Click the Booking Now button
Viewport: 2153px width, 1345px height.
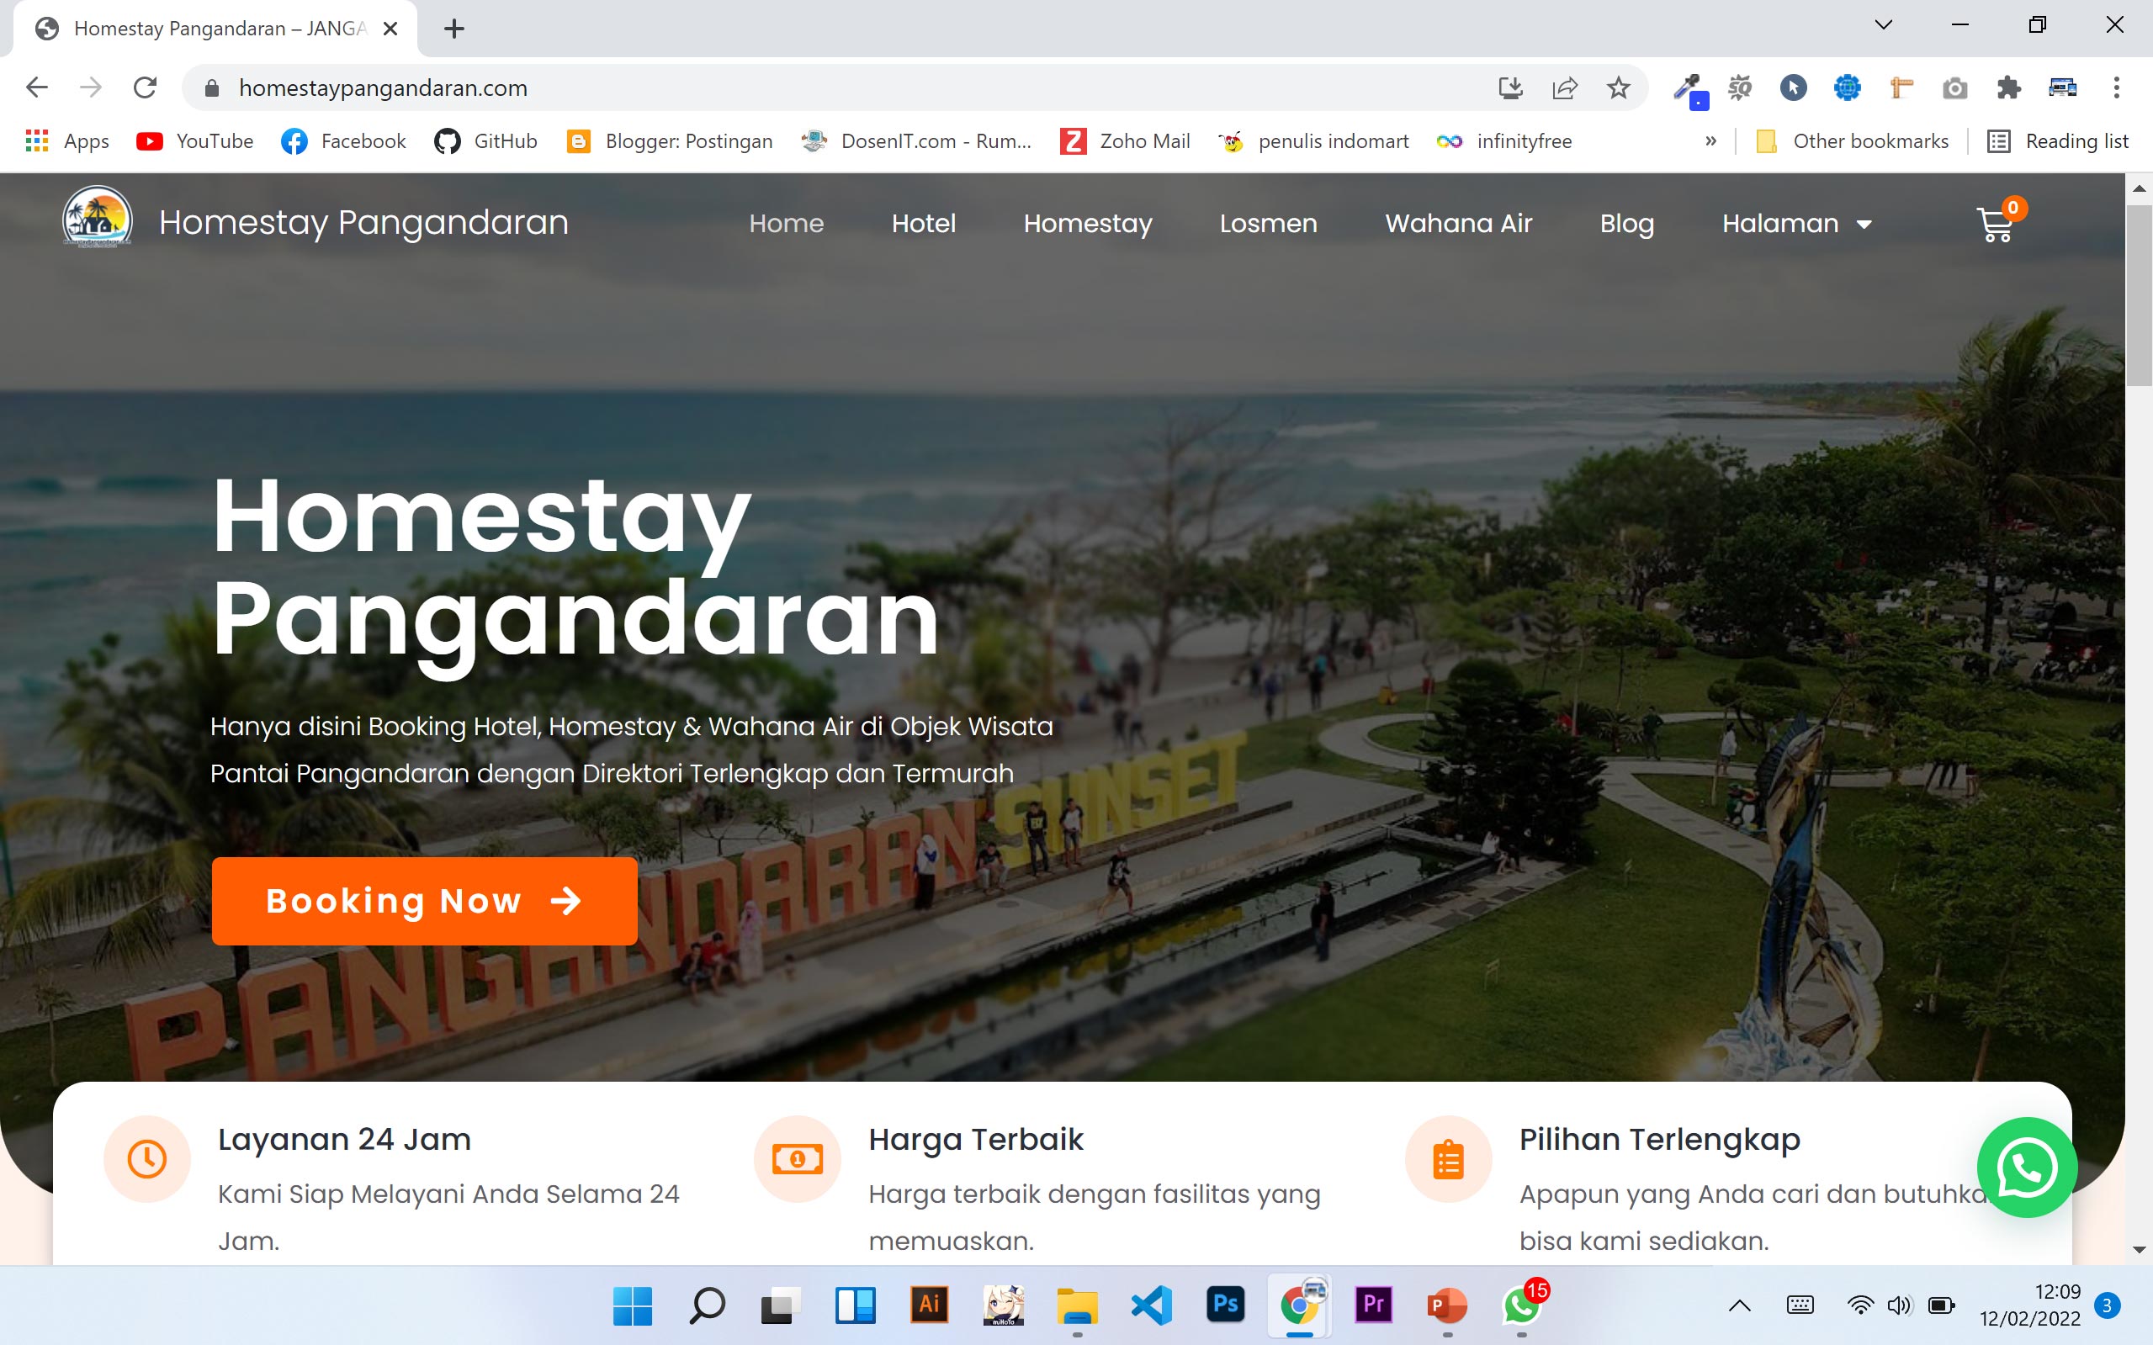(x=423, y=901)
